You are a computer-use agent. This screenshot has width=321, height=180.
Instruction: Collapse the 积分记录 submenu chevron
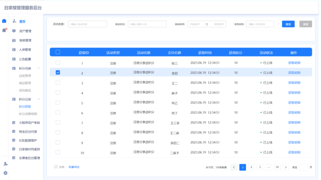38,99
